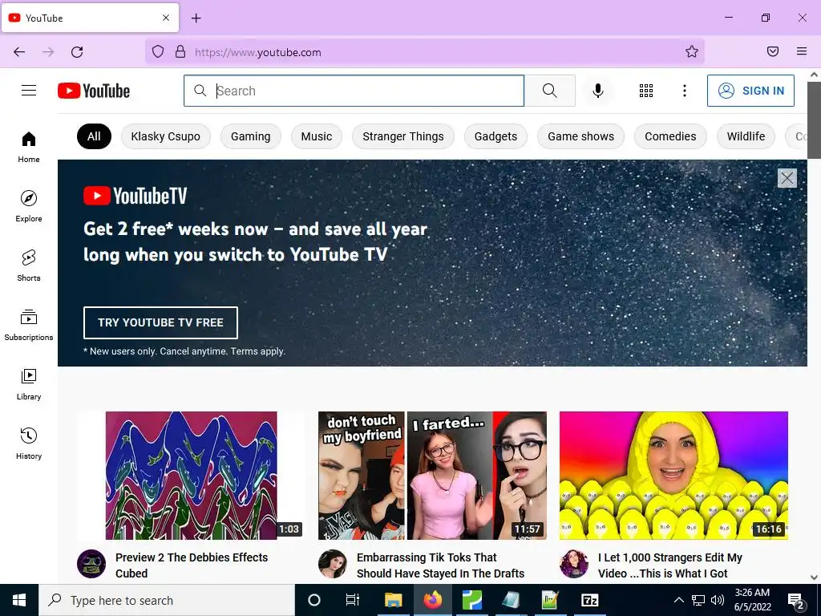This screenshot has width=821, height=616.
Task: Open File Explorer from taskbar
Action: [393, 600]
